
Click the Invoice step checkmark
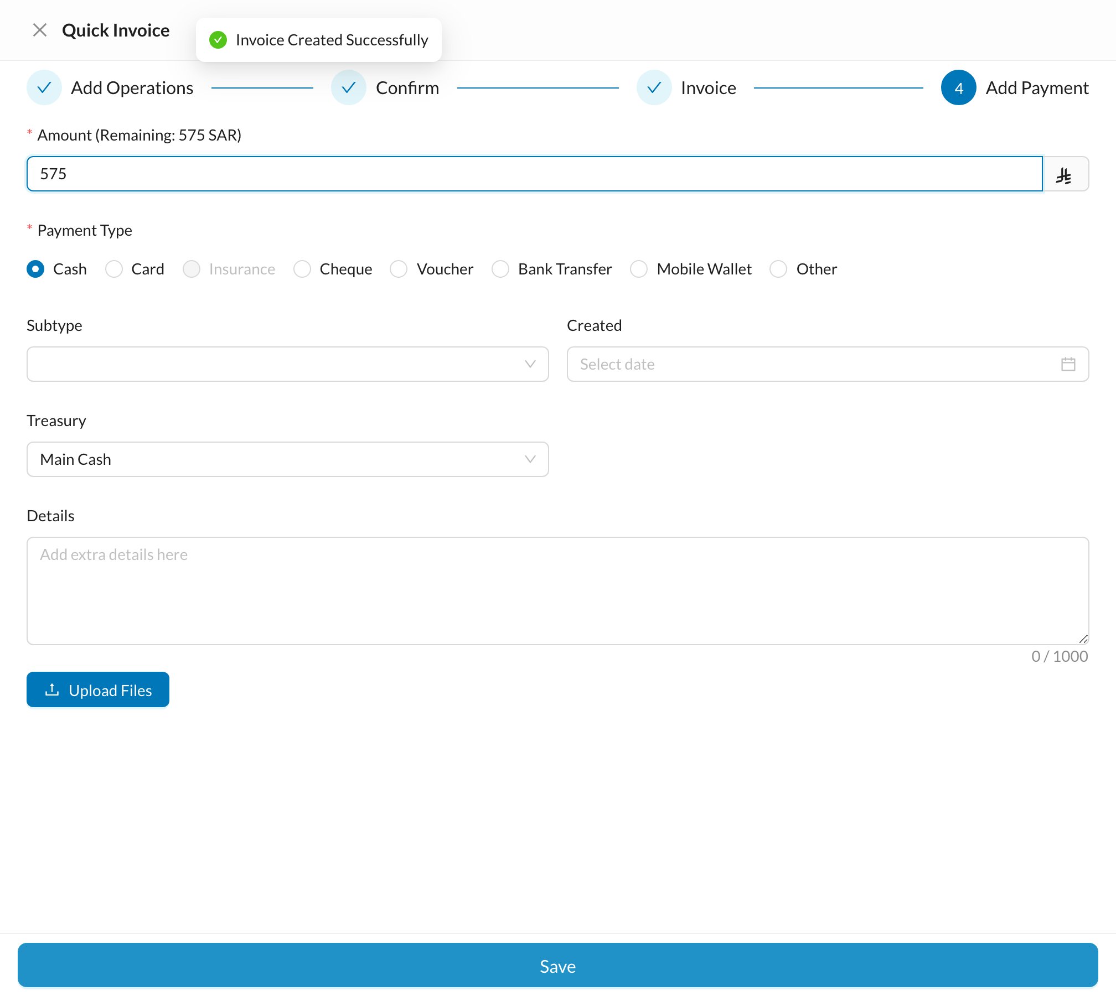click(x=654, y=87)
